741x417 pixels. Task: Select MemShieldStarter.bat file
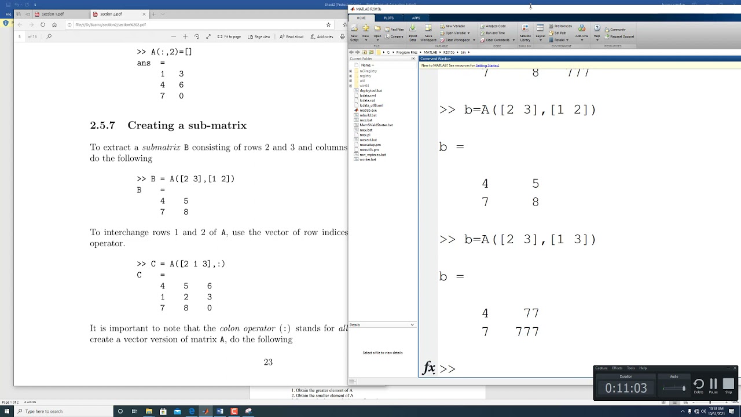tap(376, 125)
